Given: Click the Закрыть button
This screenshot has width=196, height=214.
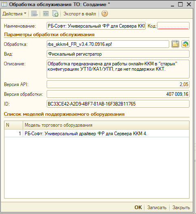Looking at the screenshot, I should pyautogui.click(x=181, y=208).
